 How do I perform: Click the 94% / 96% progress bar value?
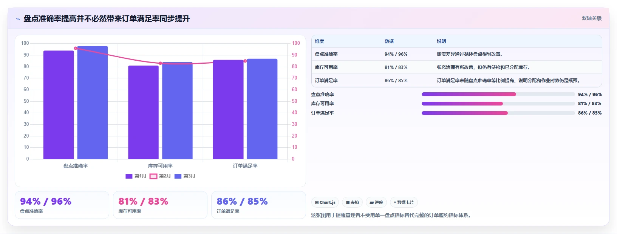coord(590,95)
